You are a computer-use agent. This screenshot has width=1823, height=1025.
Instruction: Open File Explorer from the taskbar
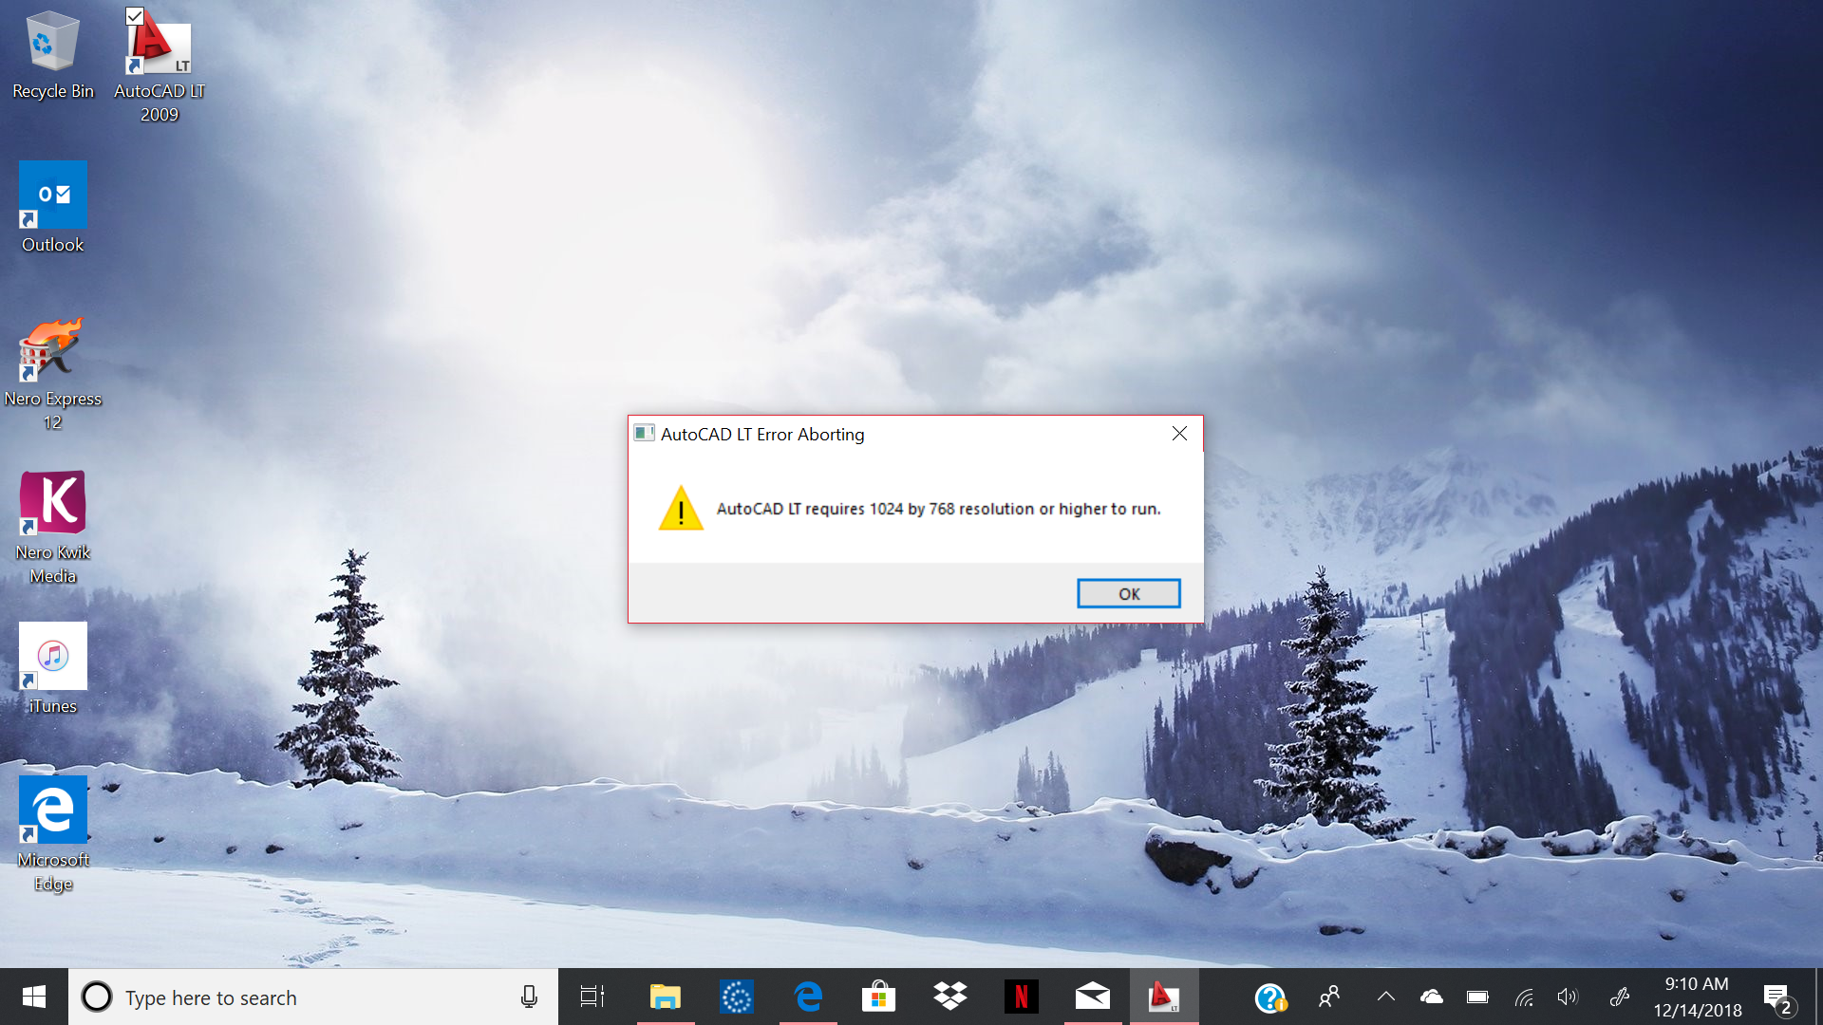point(665,997)
